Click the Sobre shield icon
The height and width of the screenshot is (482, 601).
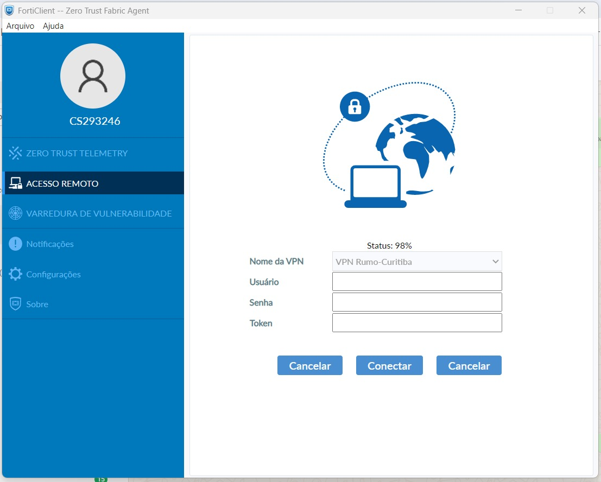point(15,304)
